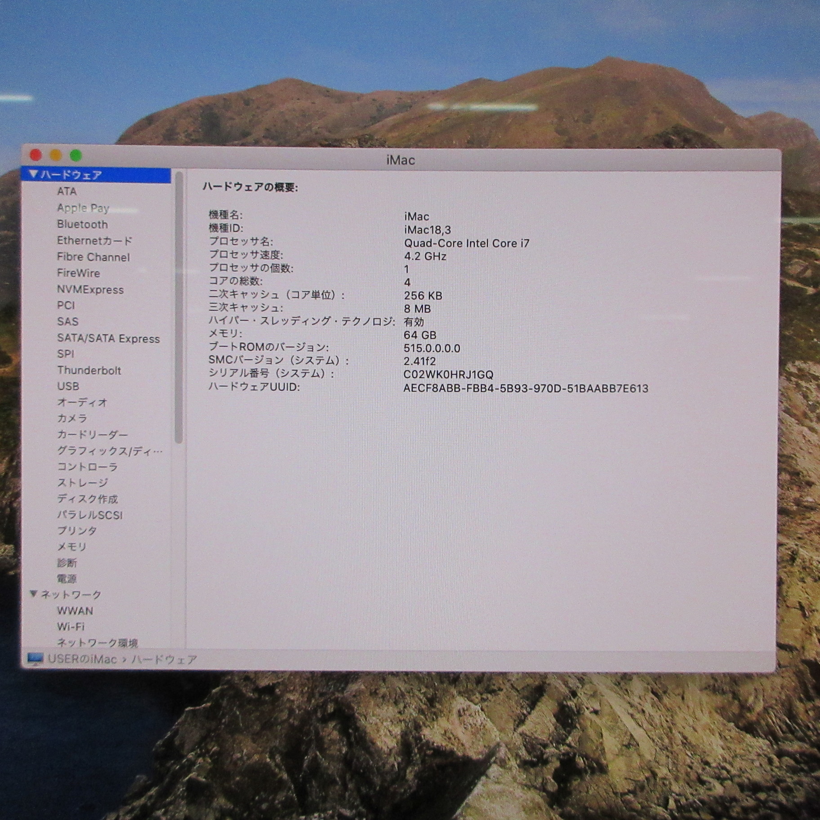The width and height of the screenshot is (820, 820).
Task: Open SATA/SATA Express entry
Action: click(108, 338)
